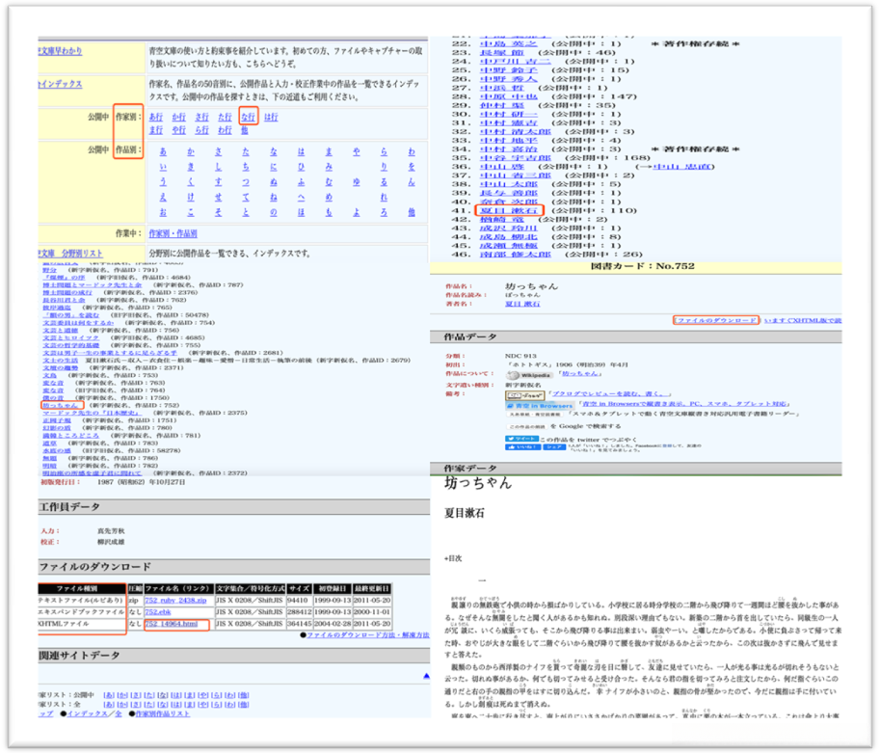Click the Facebook いいね button
The width and height of the screenshot is (880, 753).
pyautogui.click(x=522, y=447)
